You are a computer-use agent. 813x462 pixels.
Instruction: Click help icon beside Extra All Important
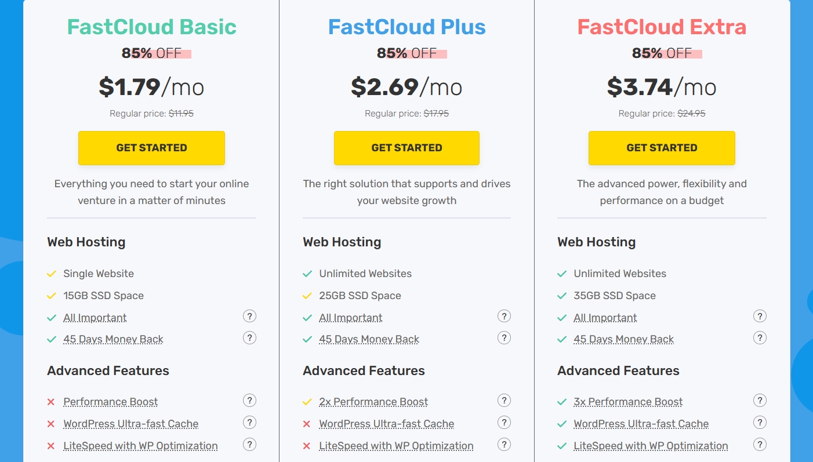760,317
